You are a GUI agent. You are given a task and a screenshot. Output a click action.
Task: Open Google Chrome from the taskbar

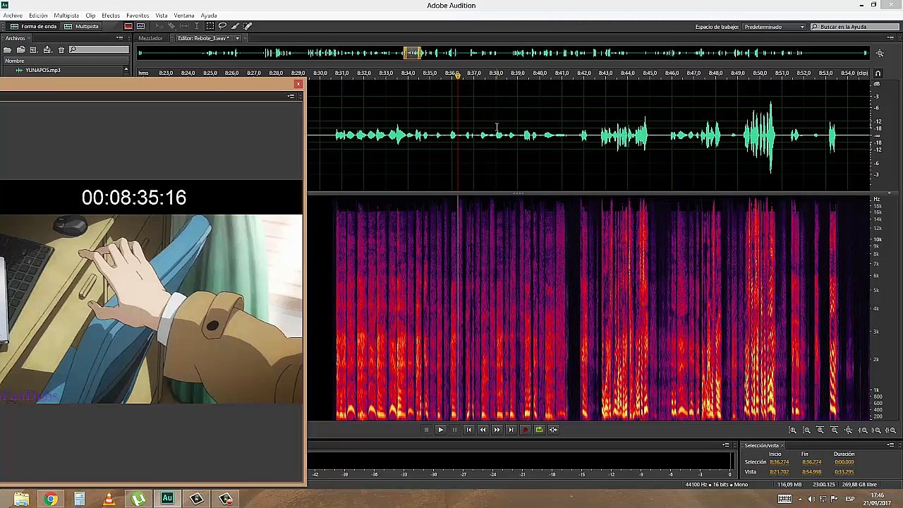coord(51,499)
